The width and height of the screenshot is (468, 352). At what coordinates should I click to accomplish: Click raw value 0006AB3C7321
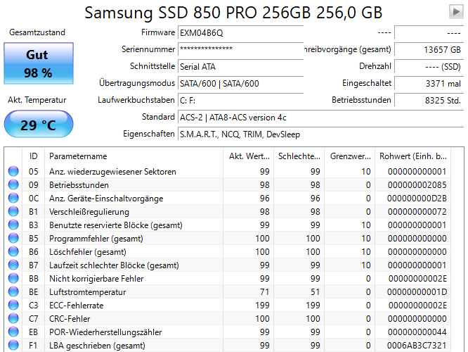point(417,346)
